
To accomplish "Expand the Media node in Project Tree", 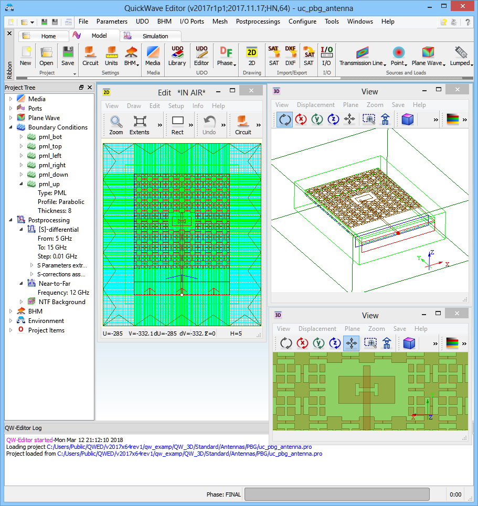I will (x=10, y=99).
